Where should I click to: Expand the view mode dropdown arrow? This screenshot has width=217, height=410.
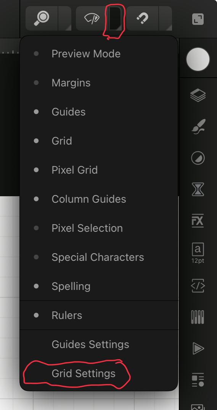click(x=115, y=19)
